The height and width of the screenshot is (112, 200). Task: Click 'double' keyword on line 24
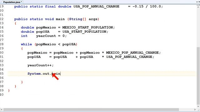point(27,27)
